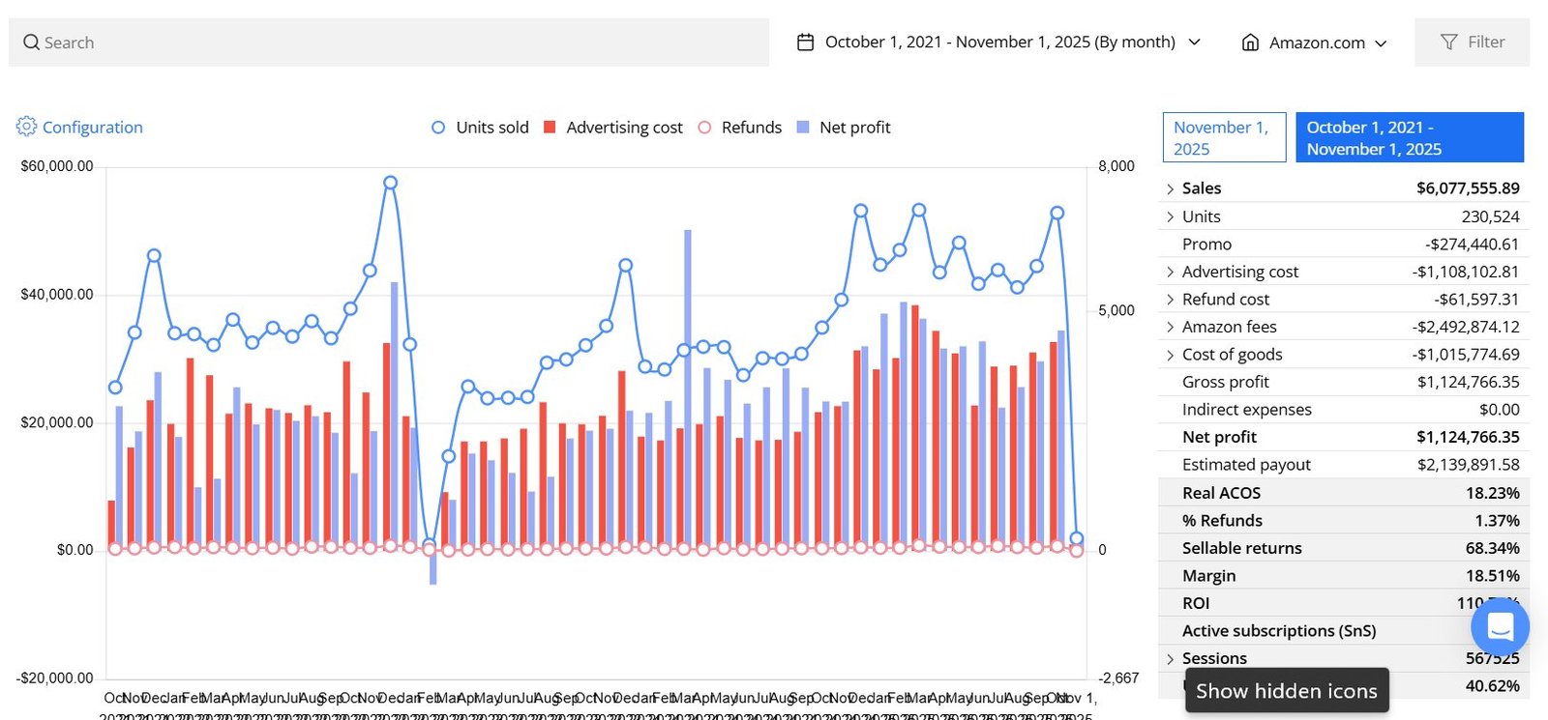This screenshot has height=720, width=1548.
Task: Open the Amazon.com marketplace dropdown
Action: [1315, 43]
